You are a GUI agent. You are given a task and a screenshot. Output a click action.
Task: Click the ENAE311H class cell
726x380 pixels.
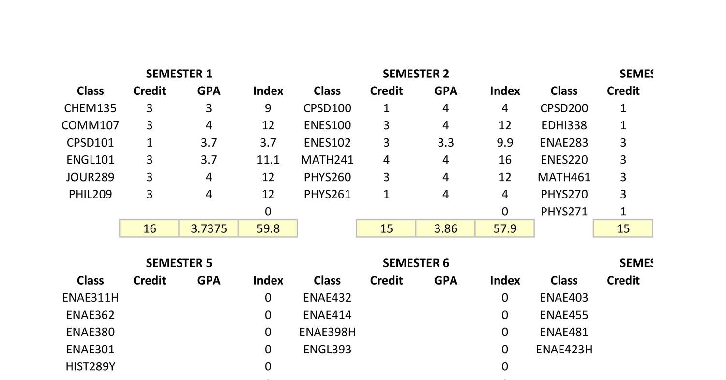tap(90, 298)
